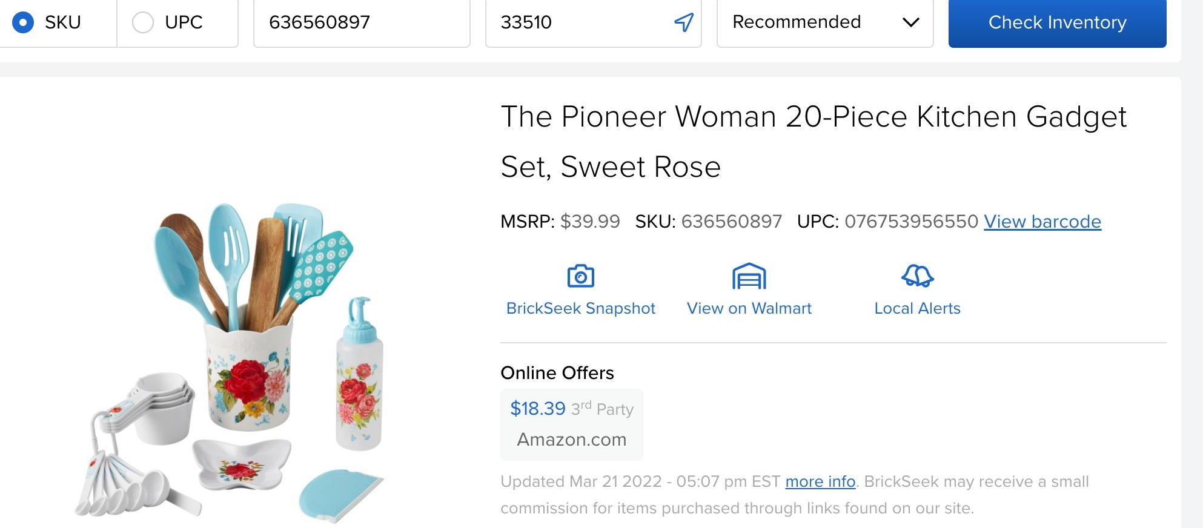Click the Local Alerts text link
Image resolution: width=1203 pixels, height=528 pixels.
[x=916, y=308]
